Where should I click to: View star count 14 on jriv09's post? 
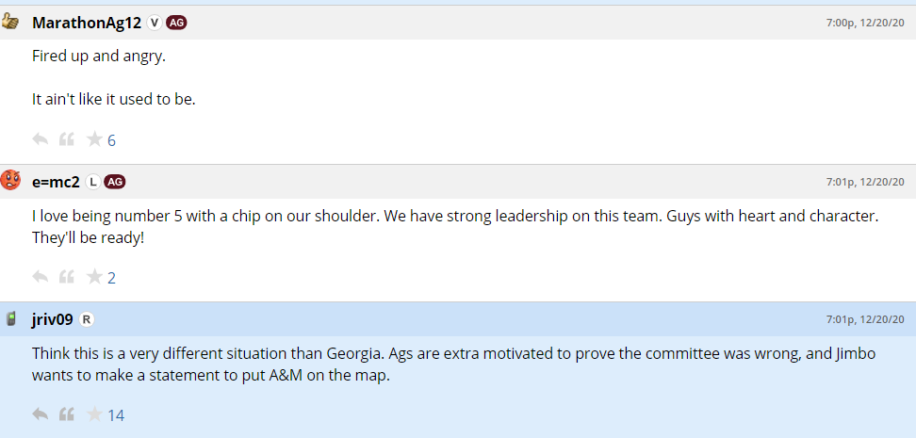point(116,415)
